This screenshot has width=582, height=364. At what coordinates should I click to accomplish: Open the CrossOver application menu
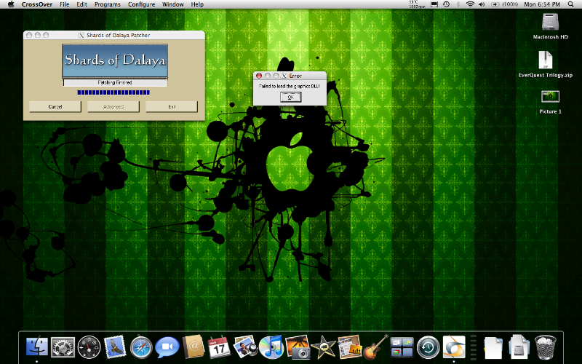coord(37,4)
